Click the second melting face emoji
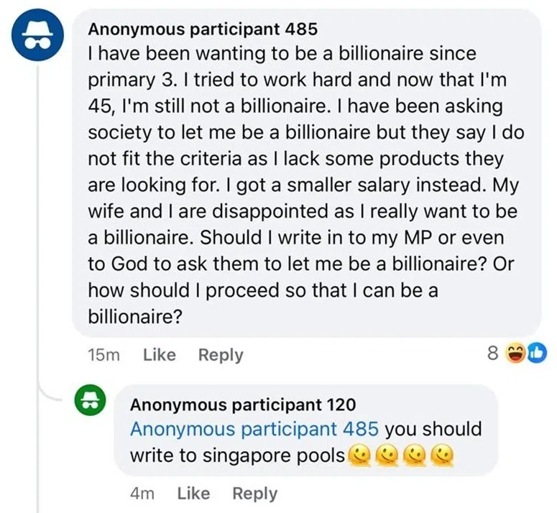 pos(388,456)
